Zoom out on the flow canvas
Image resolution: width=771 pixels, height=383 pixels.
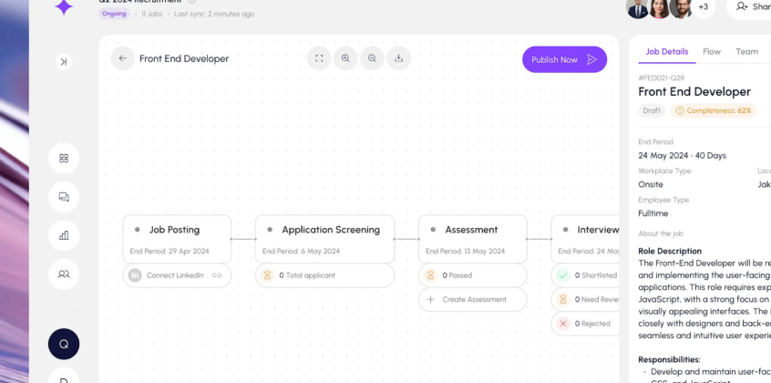click(x=372, y=58)
